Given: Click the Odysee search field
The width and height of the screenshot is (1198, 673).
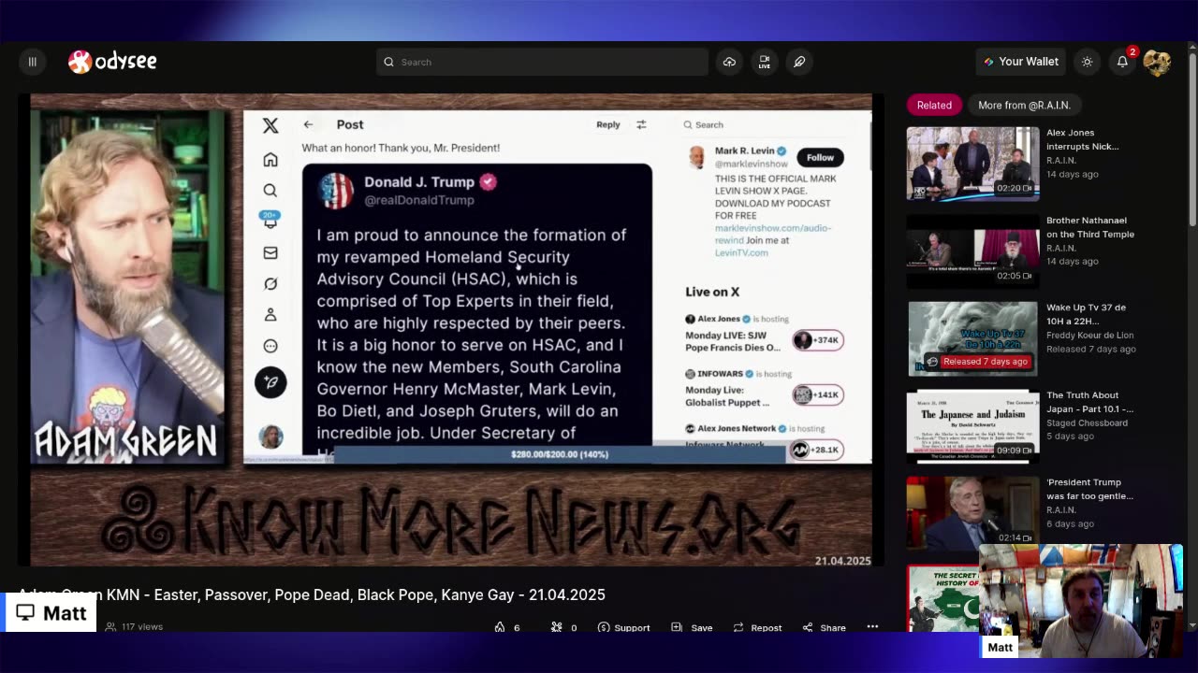Looking at the screenshot, I should pyautogui.click(x=543, y=62).
